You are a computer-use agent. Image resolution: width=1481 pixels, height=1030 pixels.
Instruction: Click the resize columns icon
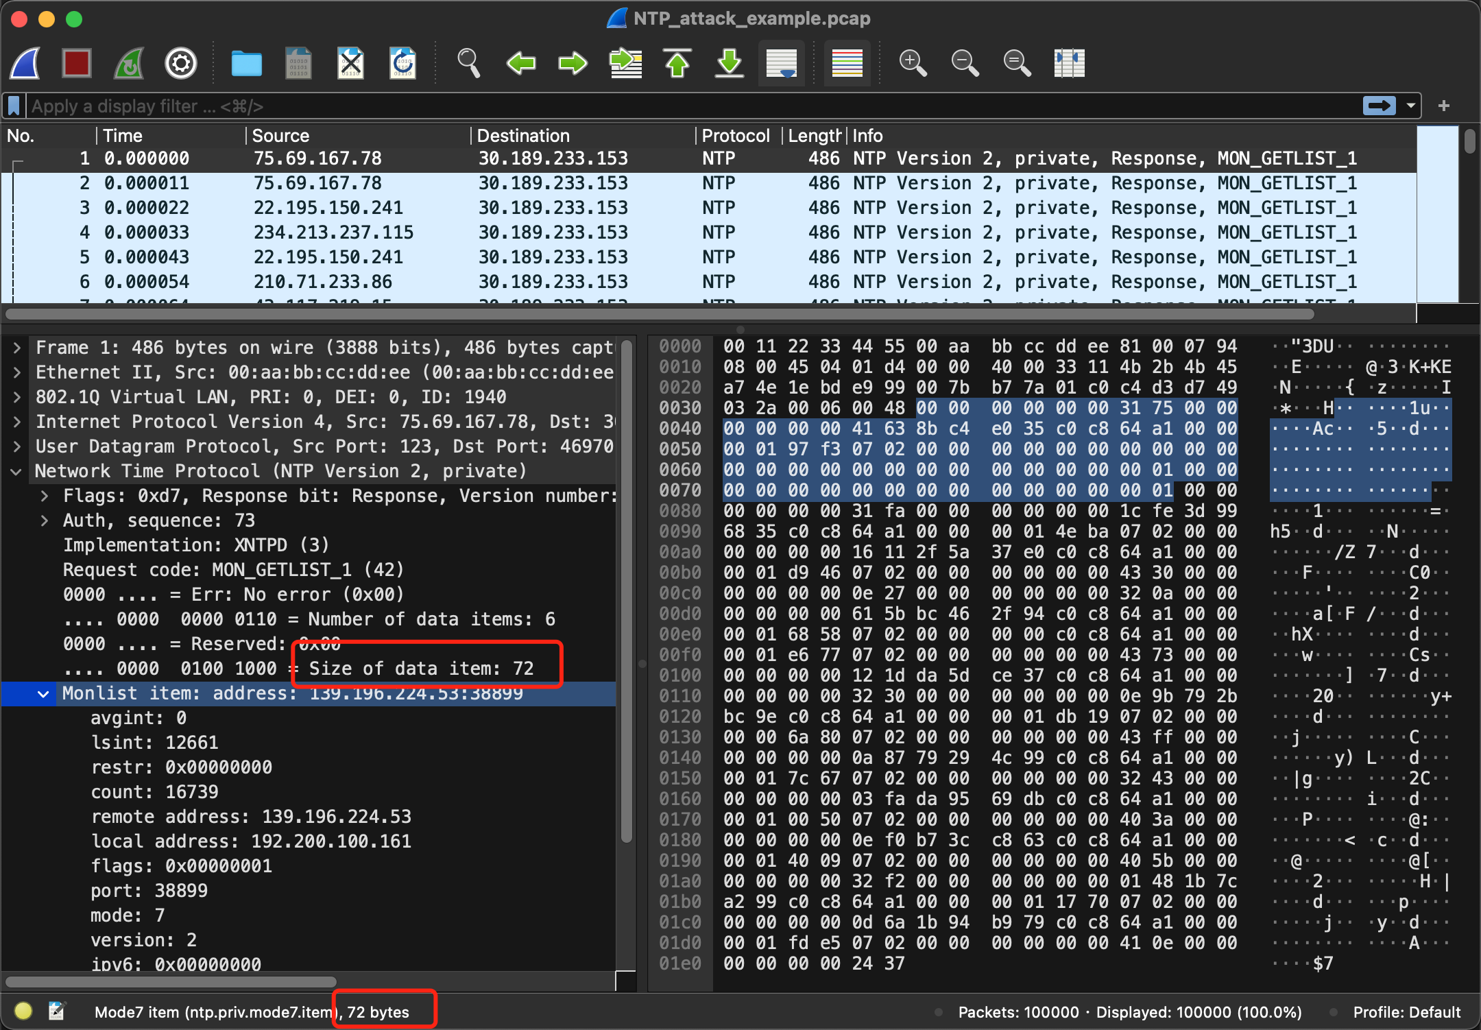click(x=1069, y=64)
